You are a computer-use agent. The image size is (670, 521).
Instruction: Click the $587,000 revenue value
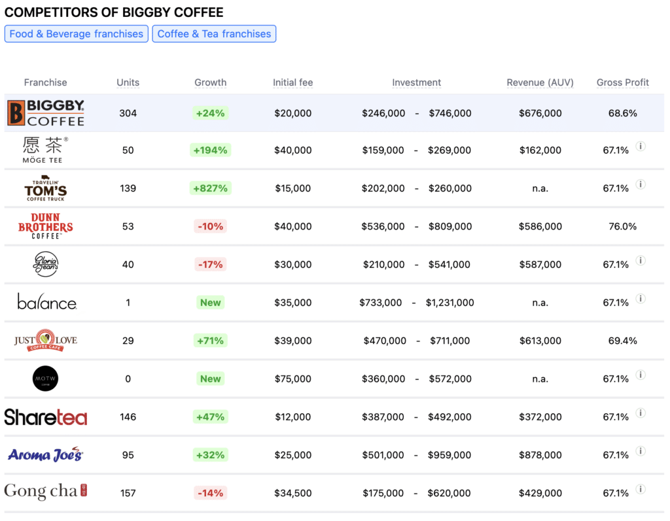pyautogui.click(x=540, y=264)
